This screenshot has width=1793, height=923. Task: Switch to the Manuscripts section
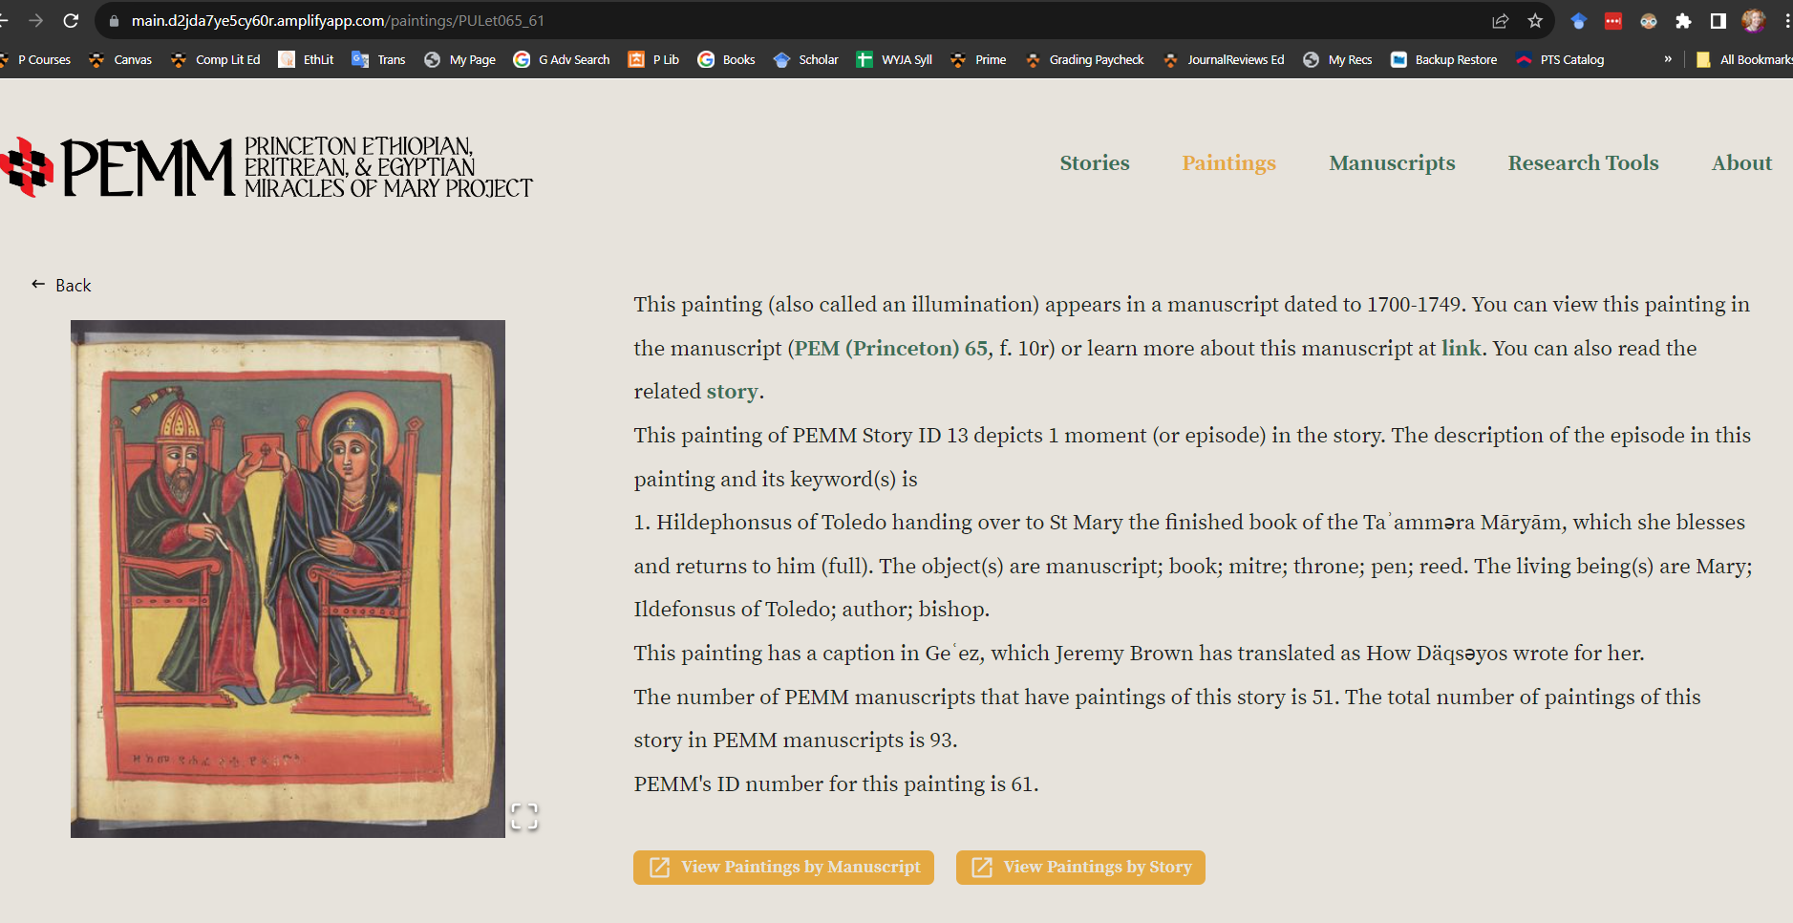pyautogui.click(x=1391, y=162)
